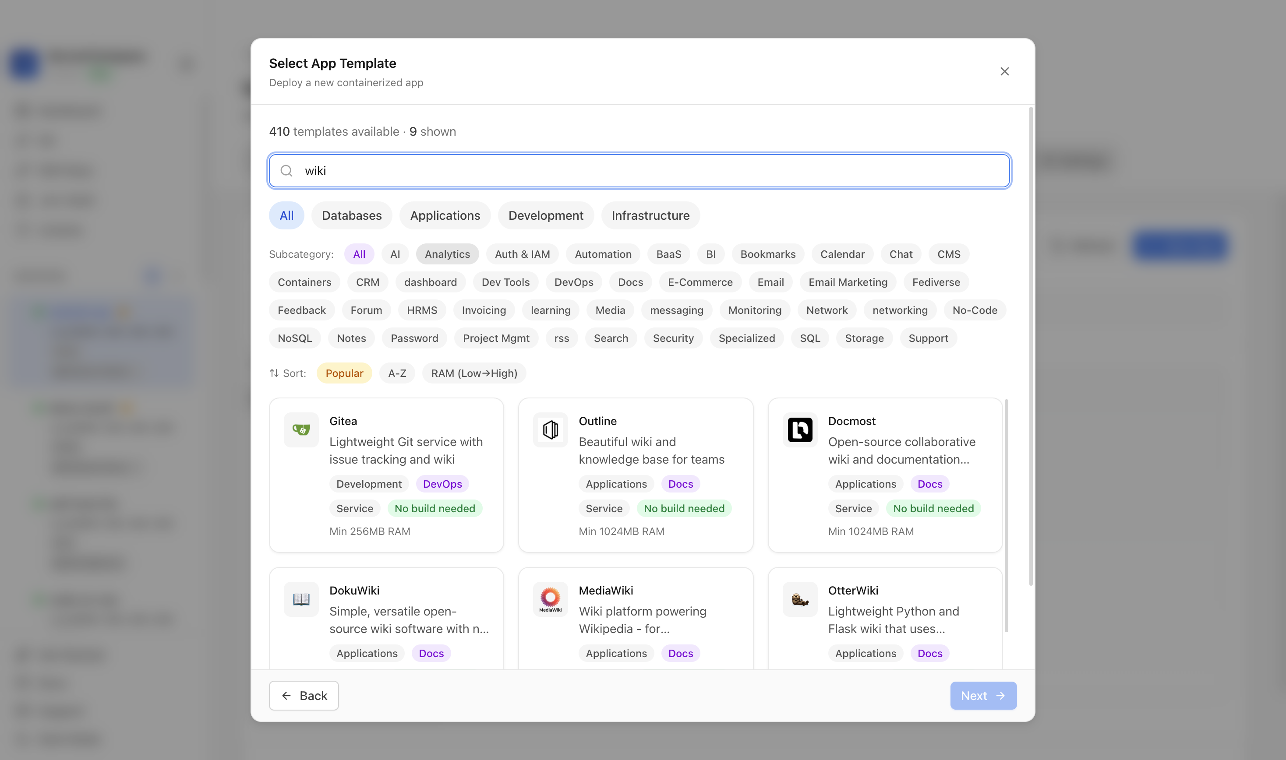Click the dialog's outer scrollbar
This screenshot has width=1286, height=760.
pyautogui.click(x=1031, y=346)
